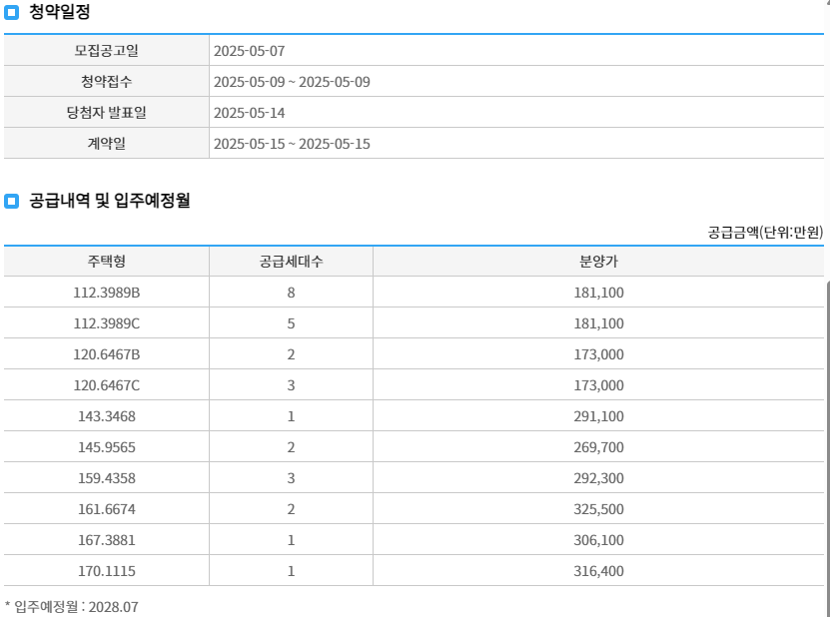This screenshot has width=830, height=617.
Task: Select the price 316,400 cell
Action: [x=599, y=571]
